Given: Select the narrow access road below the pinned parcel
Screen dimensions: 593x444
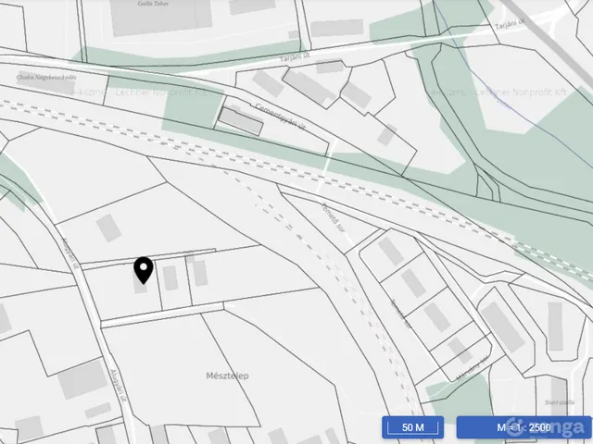Looking at the screenshot, I should (163, 314).
